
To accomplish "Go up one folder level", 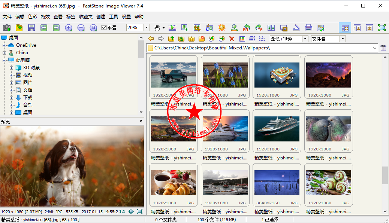I will [x=171, y=39].
